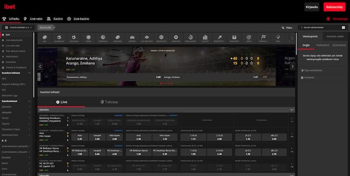Collapse the Jääkiekko live events section
Image resolution: width=350 pixels, height=176 pixels.
[x=292, y=110]
